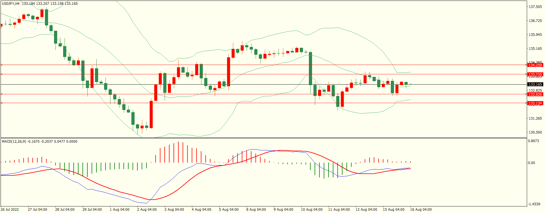
Task: Select the 16 Aug 04:00 date label
Action: coord(421,210)
